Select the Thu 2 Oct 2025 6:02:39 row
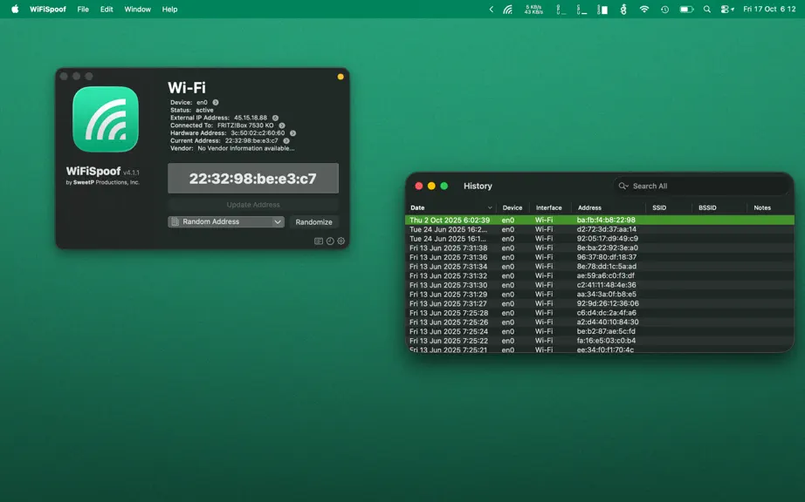Screen dimensions: 805x502 click(x=600, y=220)
